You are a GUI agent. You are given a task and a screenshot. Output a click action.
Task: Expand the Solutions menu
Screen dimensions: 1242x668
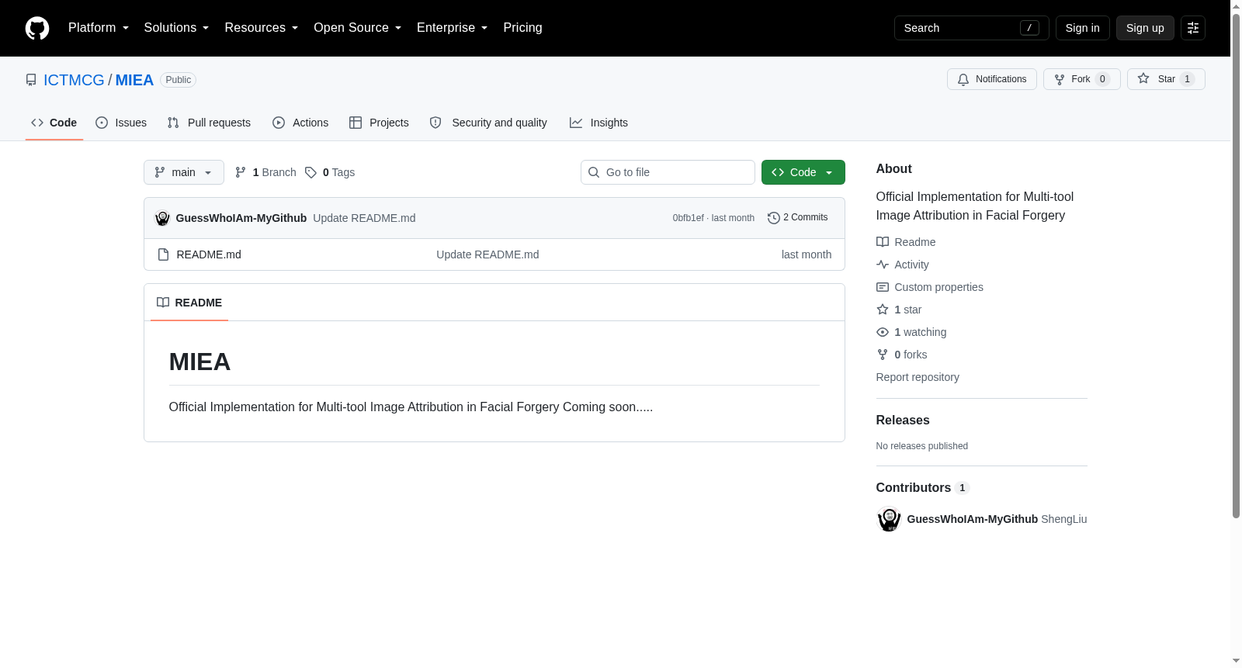click(176, 28)
